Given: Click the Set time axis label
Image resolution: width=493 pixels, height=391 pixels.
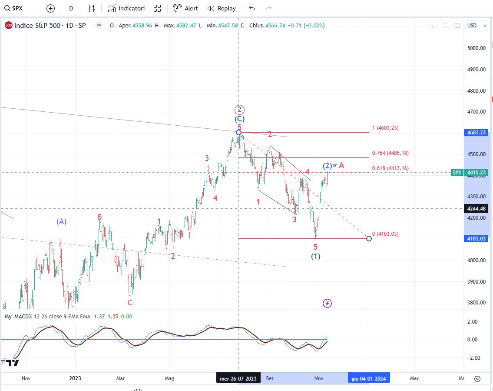Looking at the screenshot, I should (270, 378).
